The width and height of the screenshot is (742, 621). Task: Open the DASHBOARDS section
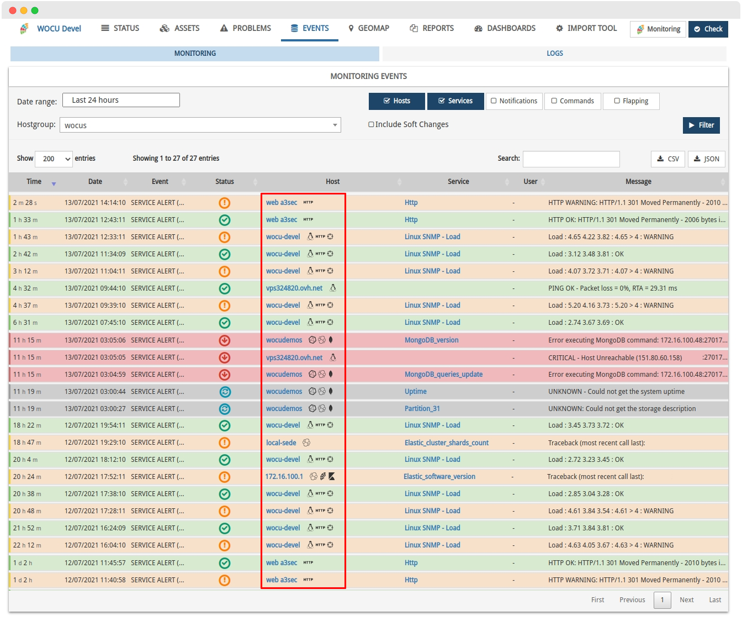pyautogui.click(x=505, y=28)
